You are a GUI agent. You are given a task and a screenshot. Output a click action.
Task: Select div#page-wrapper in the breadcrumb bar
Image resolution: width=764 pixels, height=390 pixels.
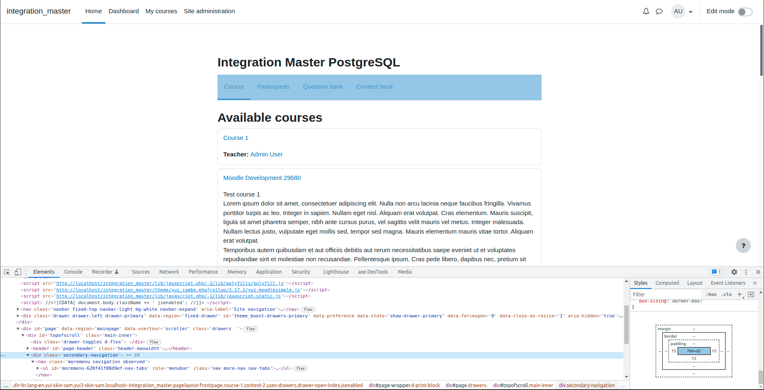click(x=404, y=385)
